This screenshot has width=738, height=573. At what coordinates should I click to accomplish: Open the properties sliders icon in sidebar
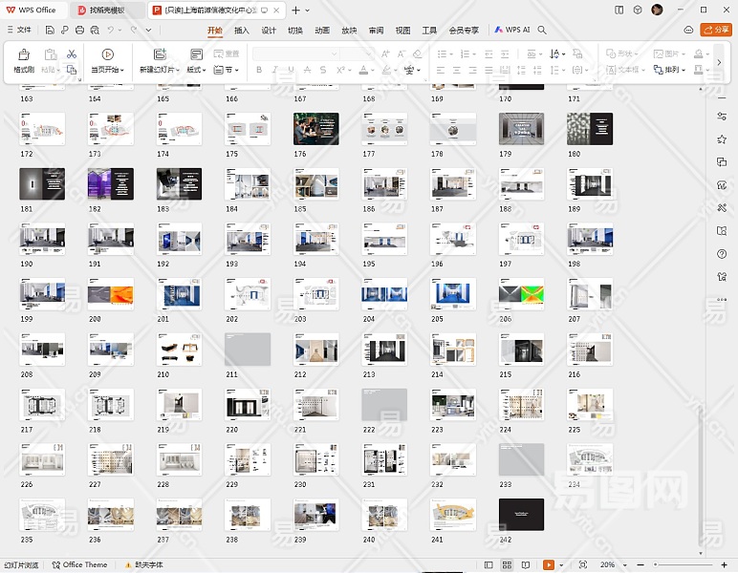[722, 117]
